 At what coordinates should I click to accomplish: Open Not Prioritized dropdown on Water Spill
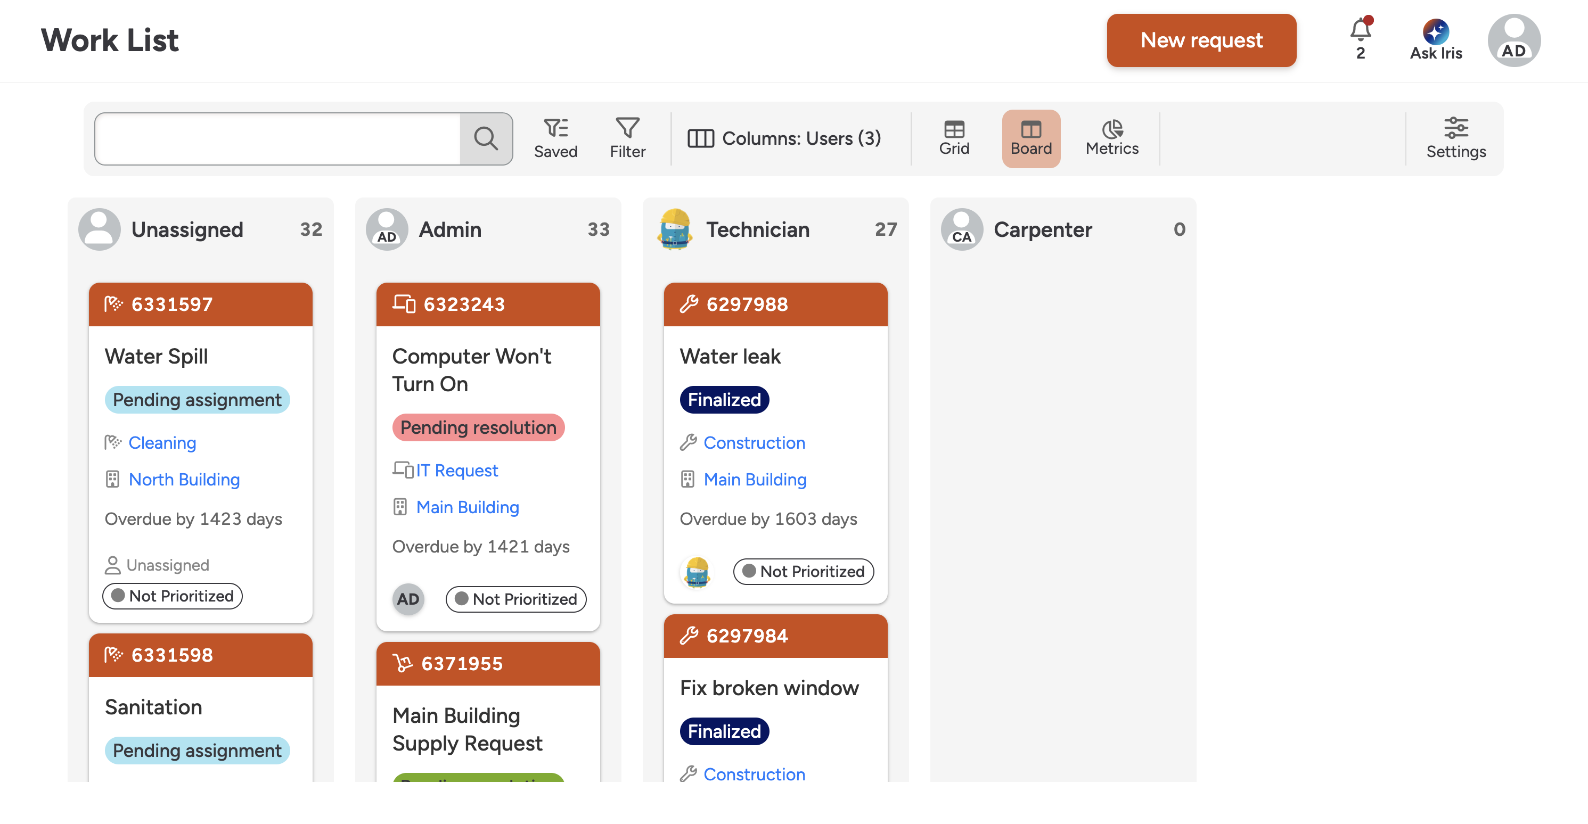(173, 596)
